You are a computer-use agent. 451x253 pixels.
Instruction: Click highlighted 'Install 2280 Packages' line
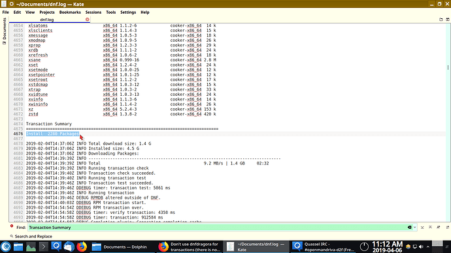[52, 134]
